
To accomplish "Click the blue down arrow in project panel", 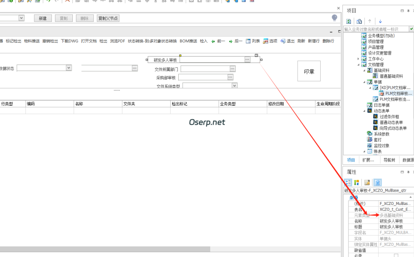I will pyautogui.click(x=380, y=21).
